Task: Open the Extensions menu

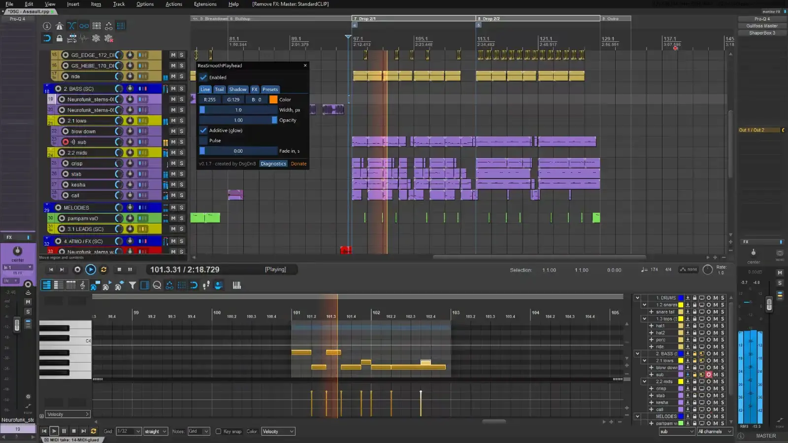Action: (205, 4)
